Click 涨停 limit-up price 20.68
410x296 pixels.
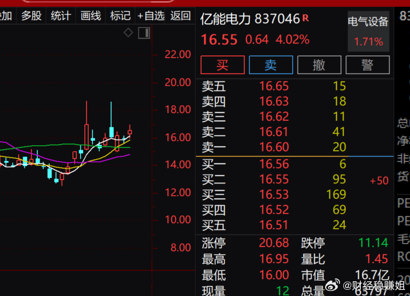click(274, 243)
